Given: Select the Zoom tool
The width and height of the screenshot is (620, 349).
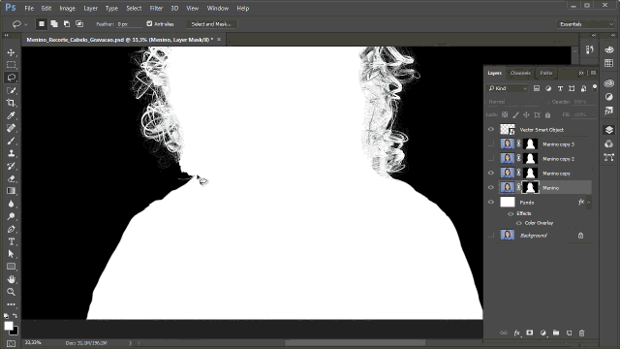Looking at the screenshot, I should [11, 292].
